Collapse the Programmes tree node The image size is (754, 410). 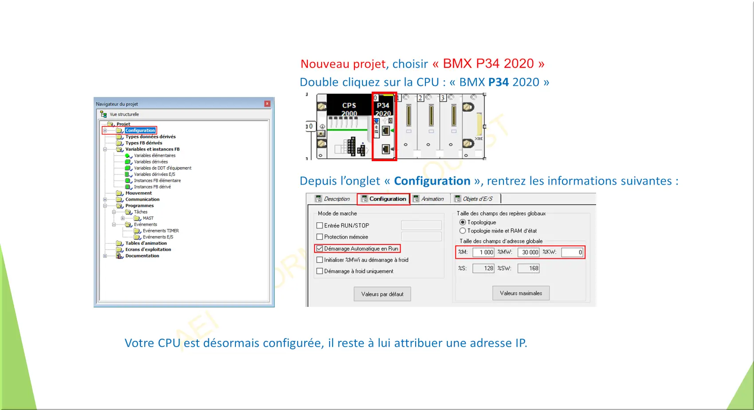pyautogui.click(x=105, y=205)
